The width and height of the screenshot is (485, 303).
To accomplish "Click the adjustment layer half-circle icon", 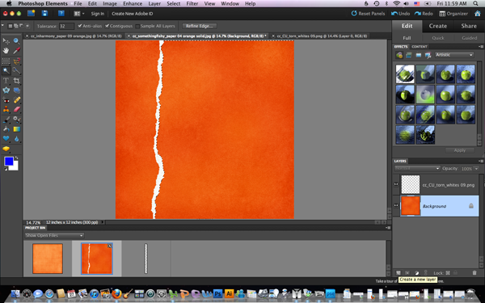I will point(416,273).
